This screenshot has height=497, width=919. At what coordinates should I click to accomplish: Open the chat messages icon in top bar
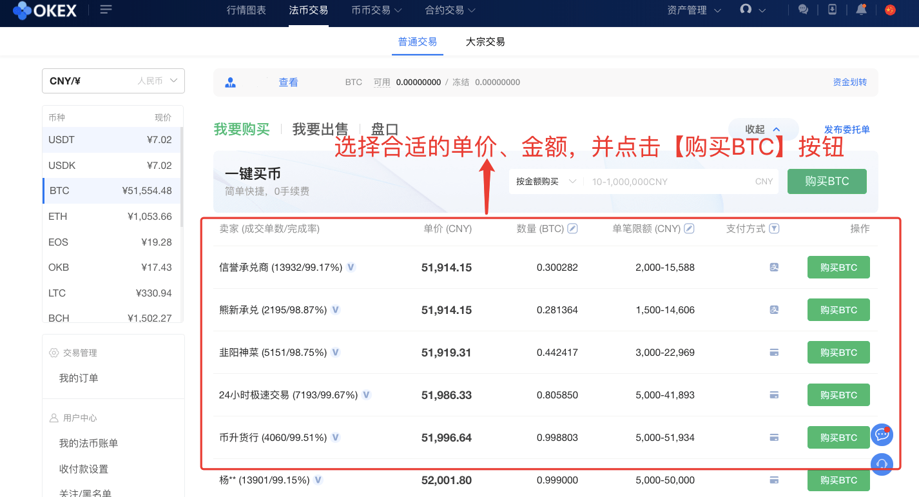803,10
